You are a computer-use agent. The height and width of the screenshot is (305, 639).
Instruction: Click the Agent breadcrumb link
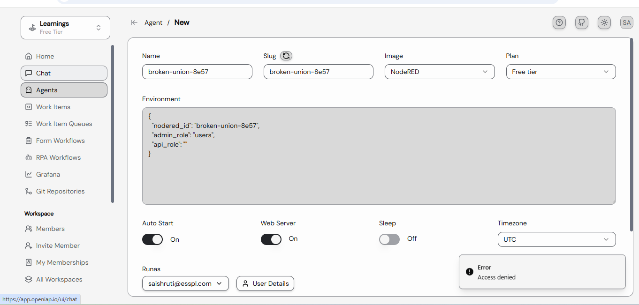point(153,22)
